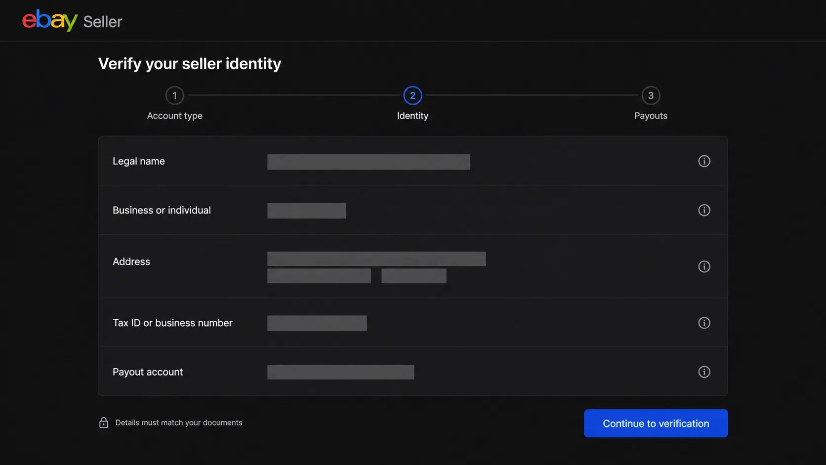Click the 'Legal name' label

139,161
